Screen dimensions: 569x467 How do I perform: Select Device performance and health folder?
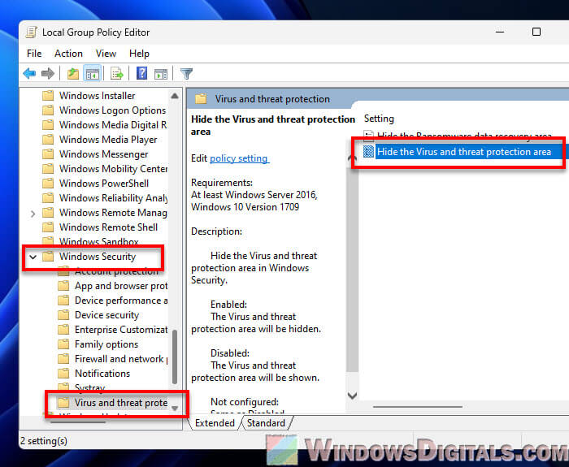121,301
